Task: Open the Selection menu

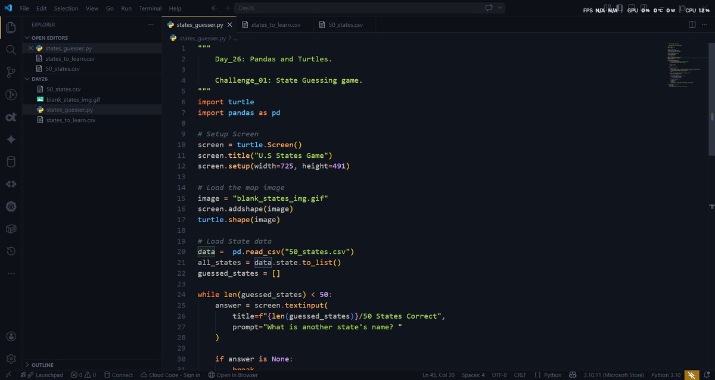Action: coord(66,8)
